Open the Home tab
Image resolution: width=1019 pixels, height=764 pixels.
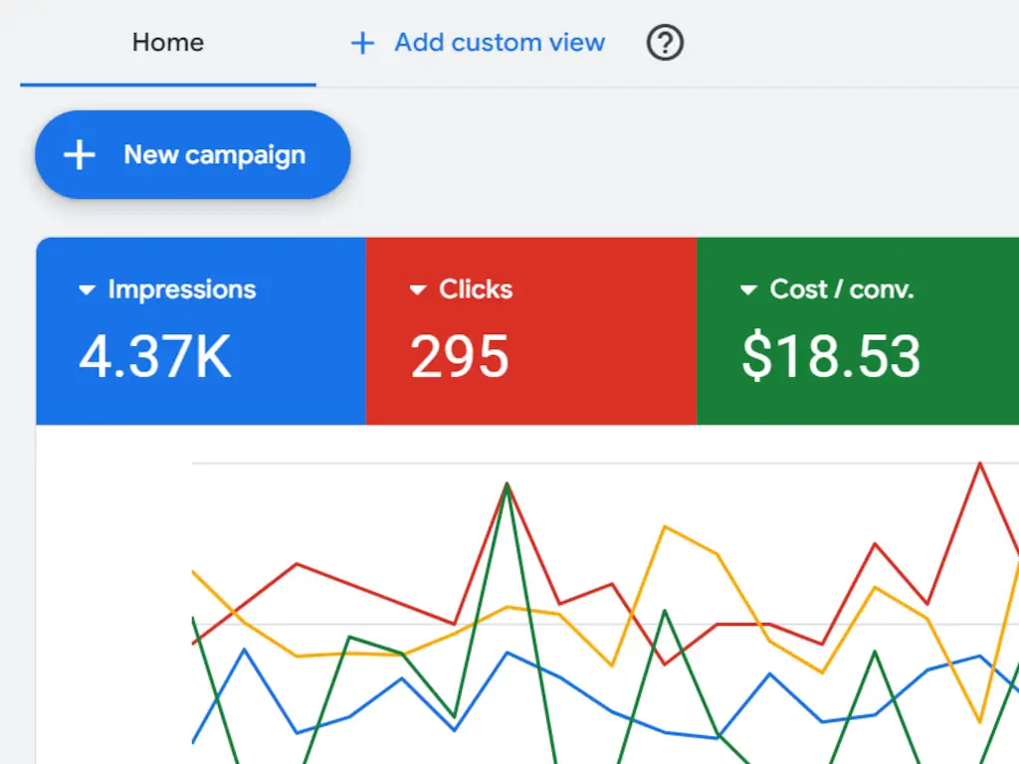coord(167,43)
